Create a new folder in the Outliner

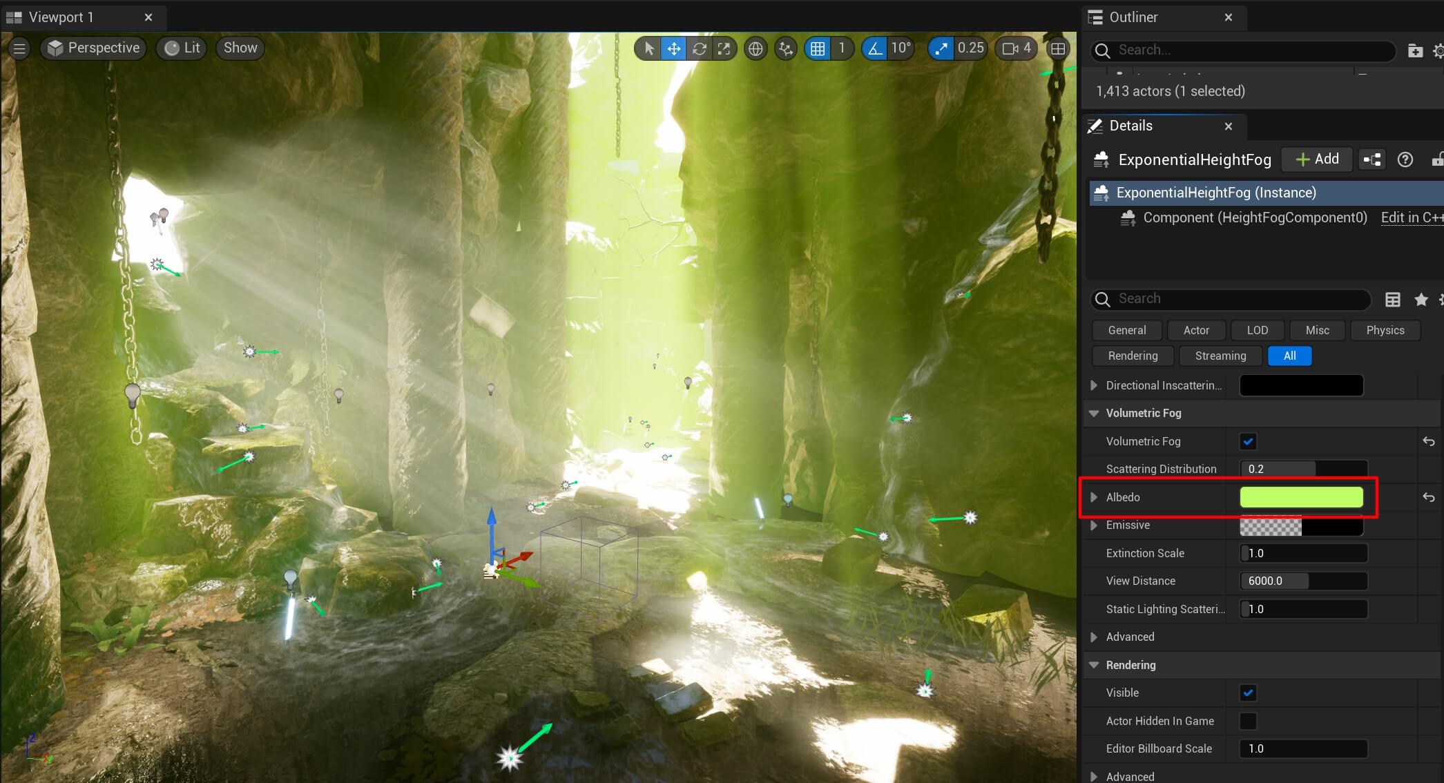pyautogui.click(x=1415, y=50)
